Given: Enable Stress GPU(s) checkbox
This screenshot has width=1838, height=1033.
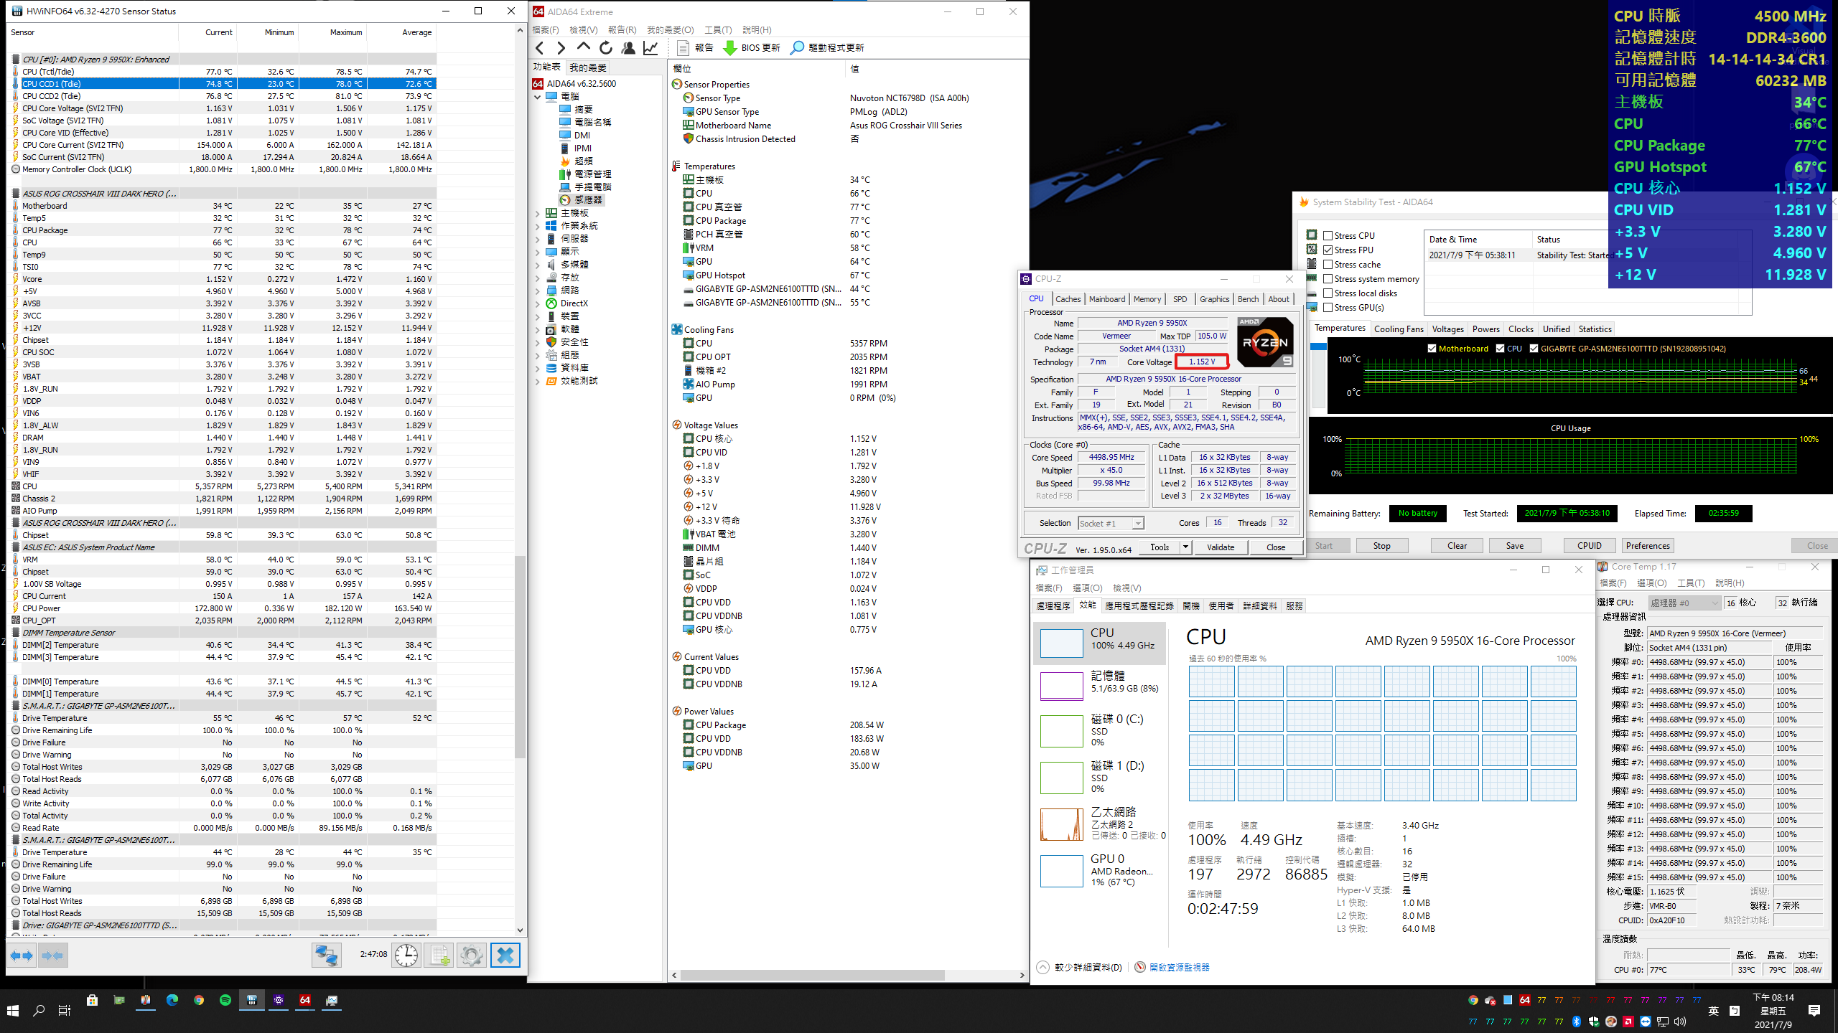Looking at the screenshot, I should [1328, 307].
